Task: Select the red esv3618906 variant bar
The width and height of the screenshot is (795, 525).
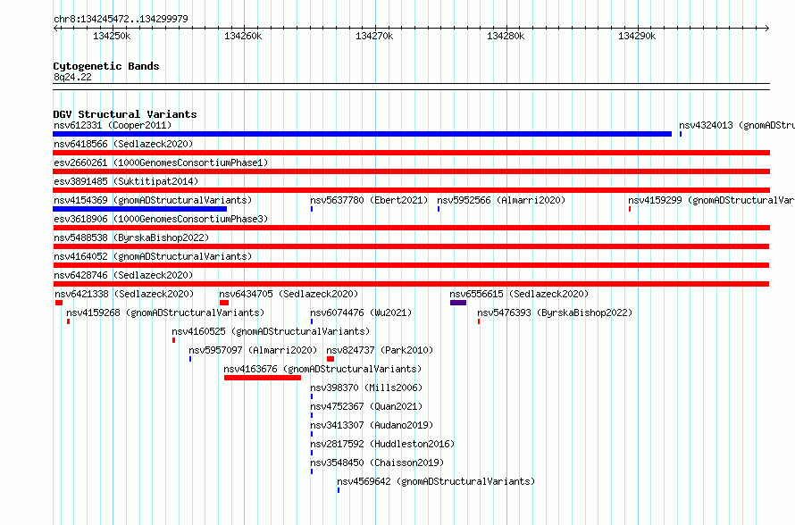Action: (411, 228)
